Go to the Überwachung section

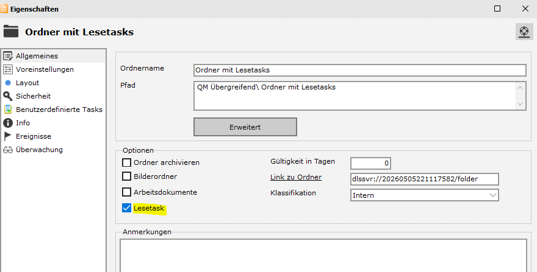(54, 150)
